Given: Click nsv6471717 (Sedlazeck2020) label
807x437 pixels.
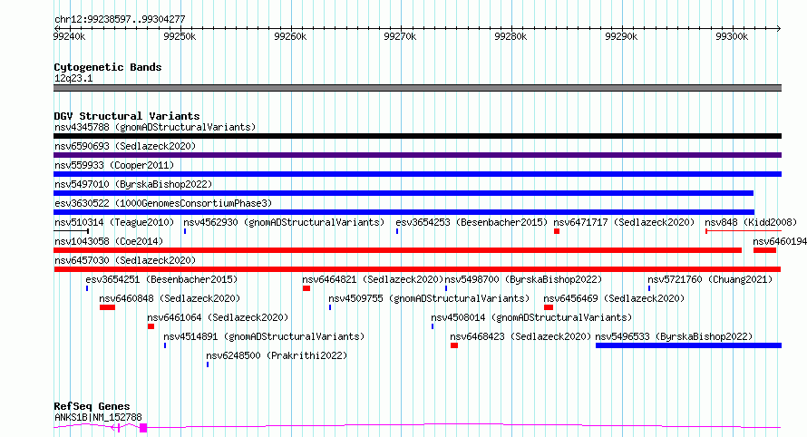Looking at the screenshot, I should click(x=624, y=222).
